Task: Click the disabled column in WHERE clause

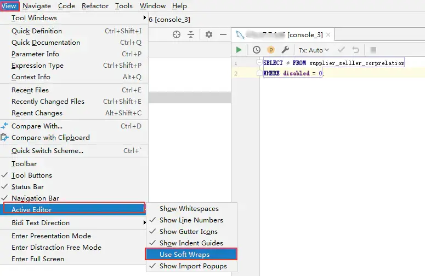Action: click(x=296, y=73)
